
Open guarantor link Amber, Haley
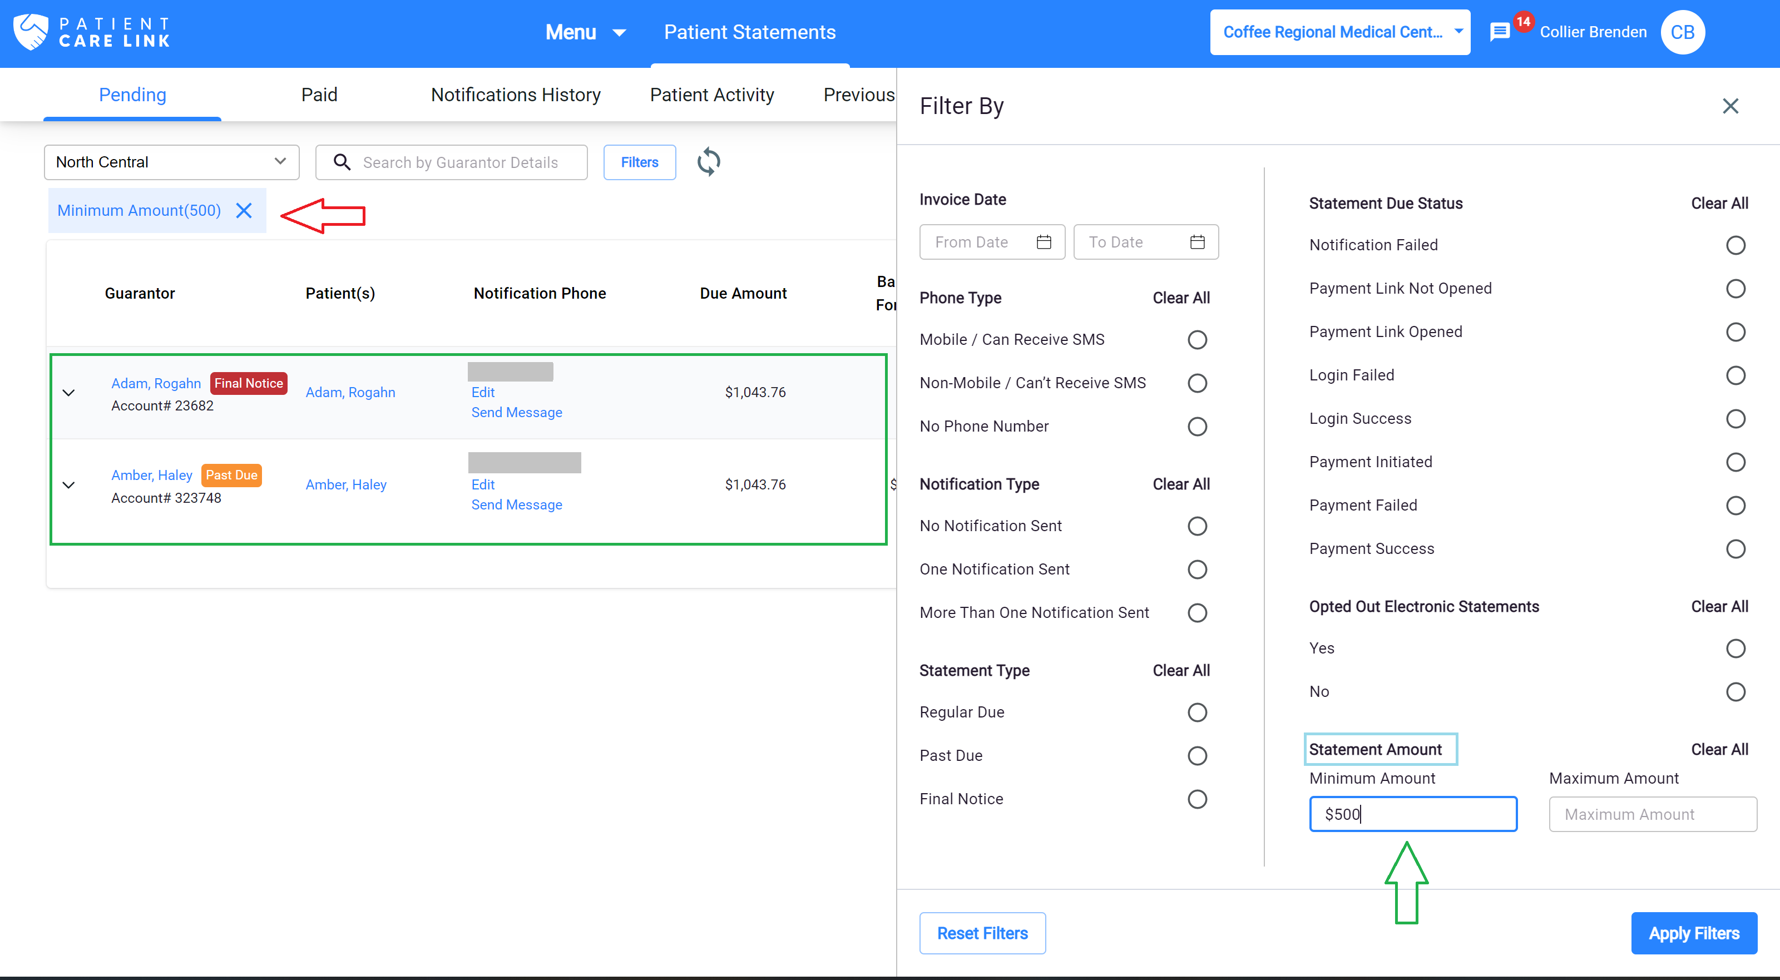pos(151,476)
